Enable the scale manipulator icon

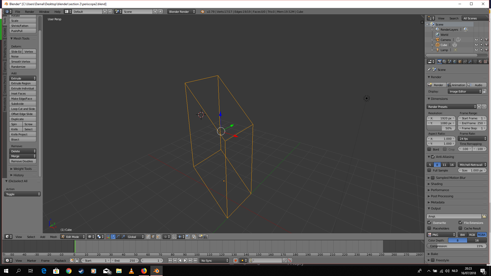[123, 237]
